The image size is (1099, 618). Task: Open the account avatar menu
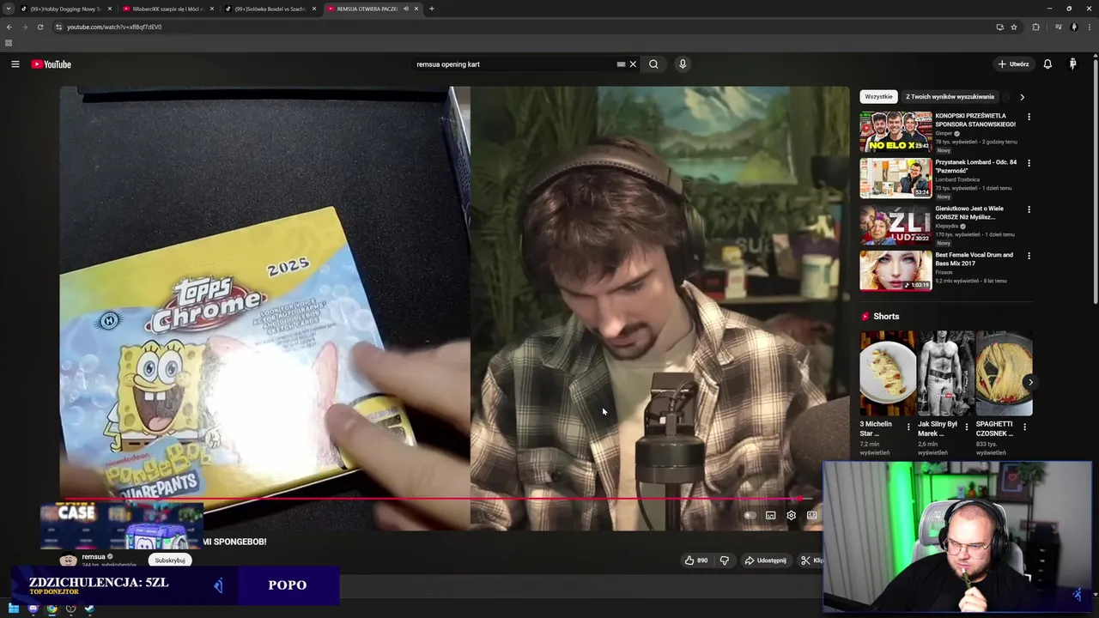click(1072, 64)
